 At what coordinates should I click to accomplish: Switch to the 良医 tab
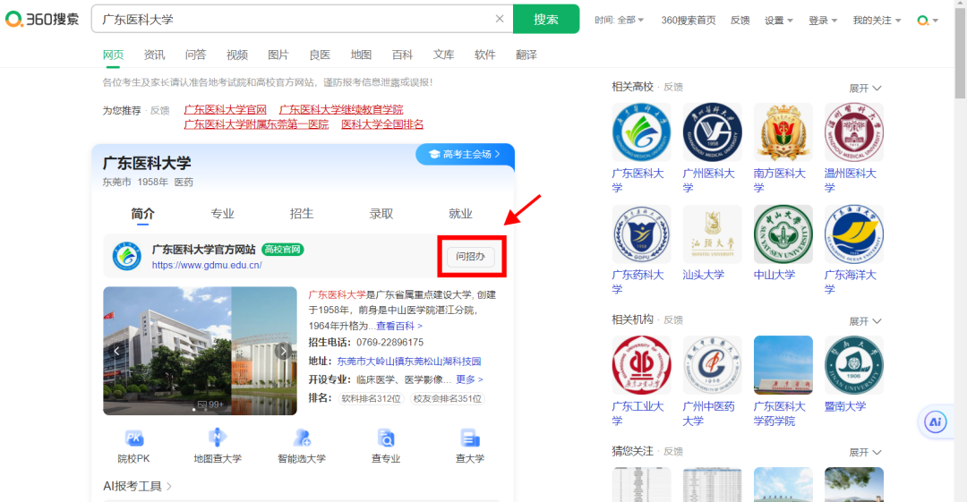pos(320,55)
